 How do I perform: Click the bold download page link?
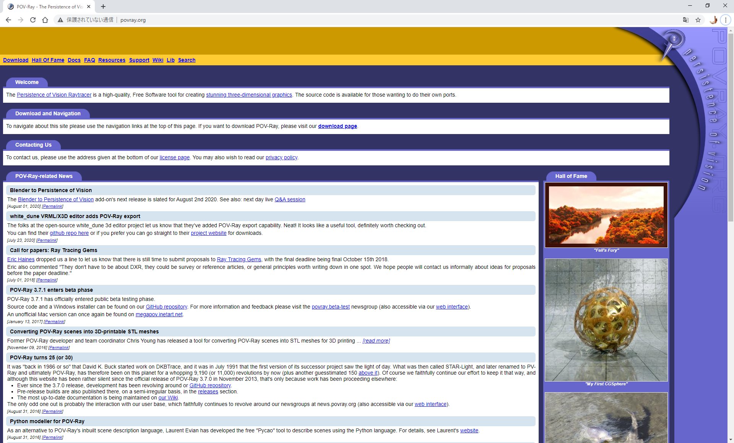(x=337, y=126)
